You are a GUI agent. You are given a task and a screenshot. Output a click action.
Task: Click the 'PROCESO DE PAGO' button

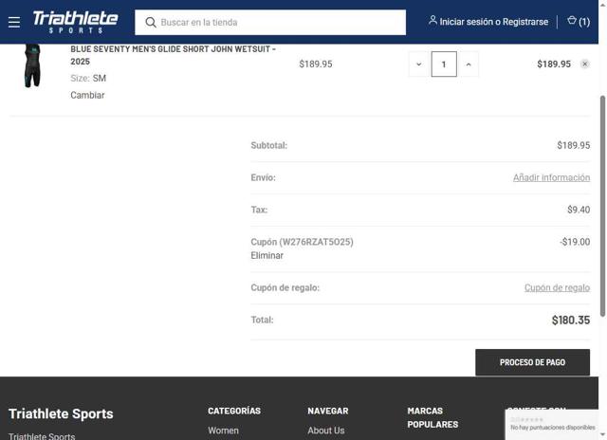coord(532,362)
